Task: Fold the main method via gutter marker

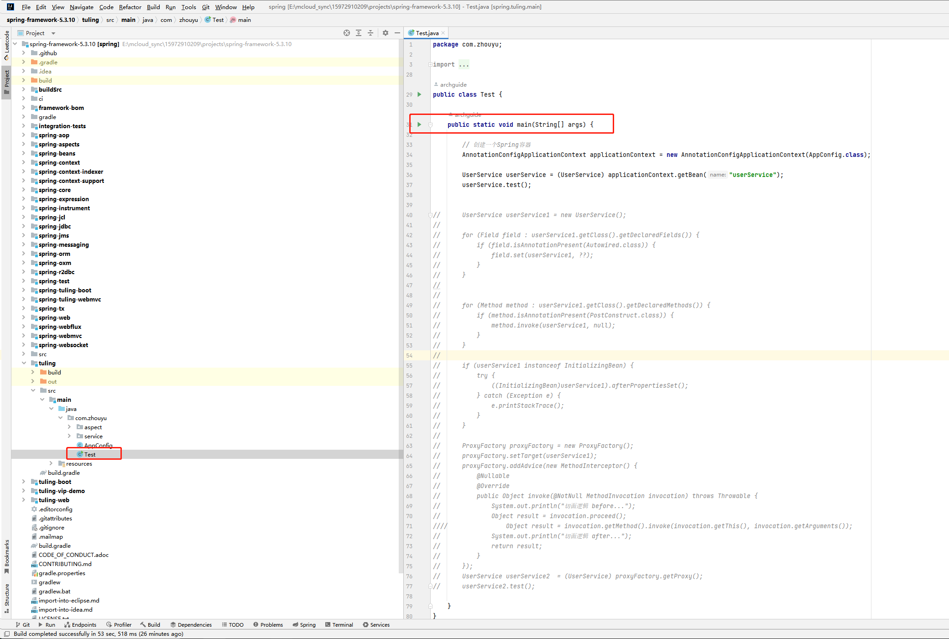Action: (x=430, y=125)
